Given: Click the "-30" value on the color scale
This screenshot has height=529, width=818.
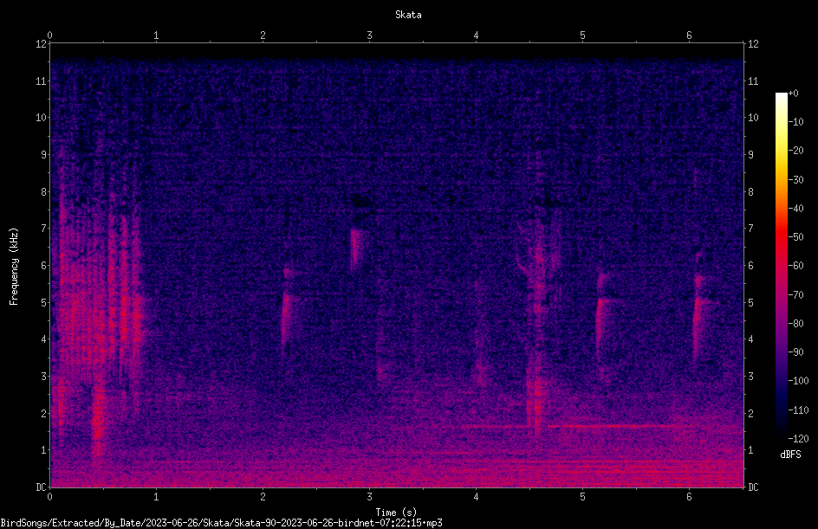Looking at the screenshot, I should 795,180.
